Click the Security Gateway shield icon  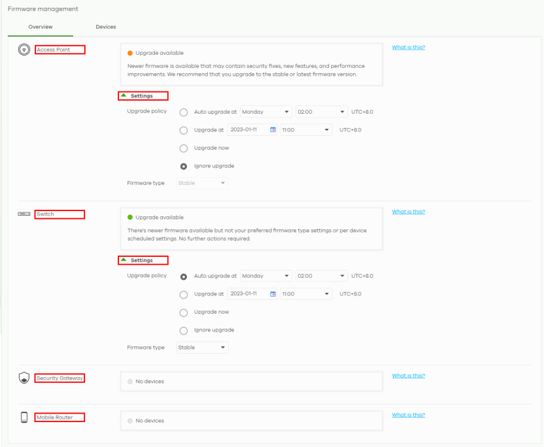coord(24,378)
